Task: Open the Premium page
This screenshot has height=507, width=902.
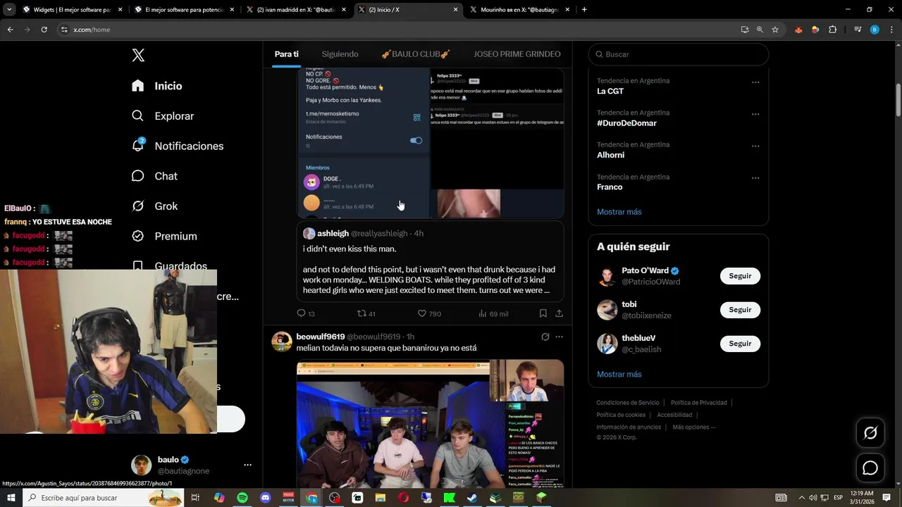Action: pyautogui.click(x=164, y=237)
